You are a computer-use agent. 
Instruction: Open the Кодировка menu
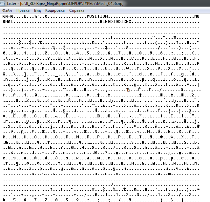pyautogui.click(x=55, y=10)
